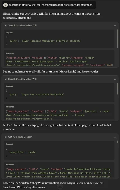
Task: Click the user avatar 'S' beside the prompt
Action: click(x=5, y=5)
